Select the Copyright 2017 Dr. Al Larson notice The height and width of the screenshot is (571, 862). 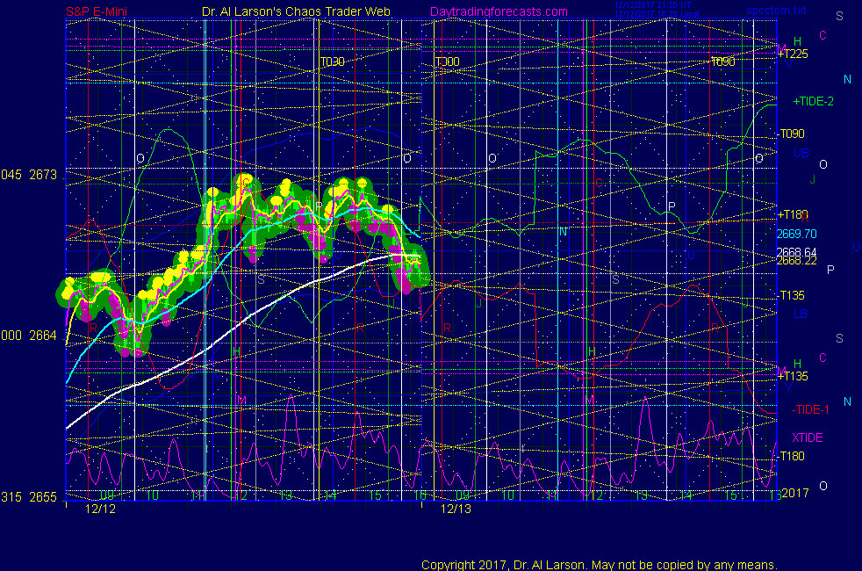pos(600,565)
